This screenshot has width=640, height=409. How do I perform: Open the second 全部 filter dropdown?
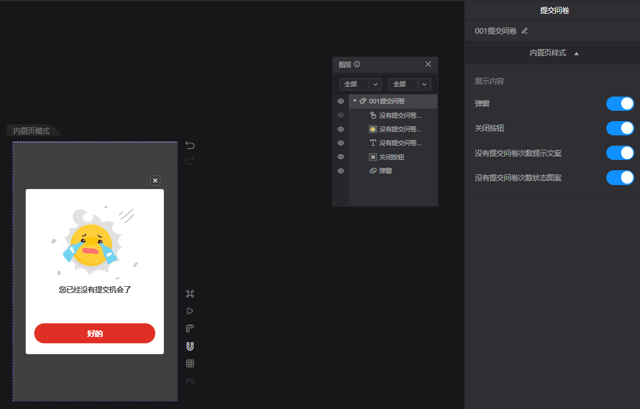point(409,84)
